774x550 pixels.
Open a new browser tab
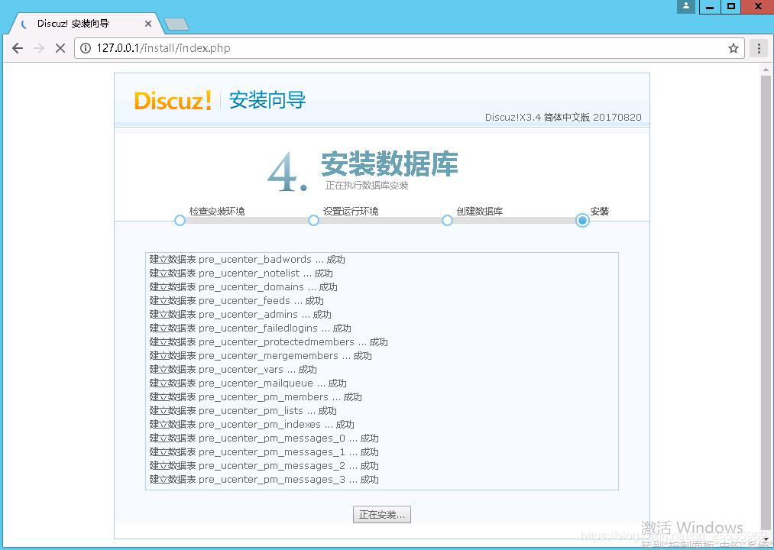pos(176,24)
